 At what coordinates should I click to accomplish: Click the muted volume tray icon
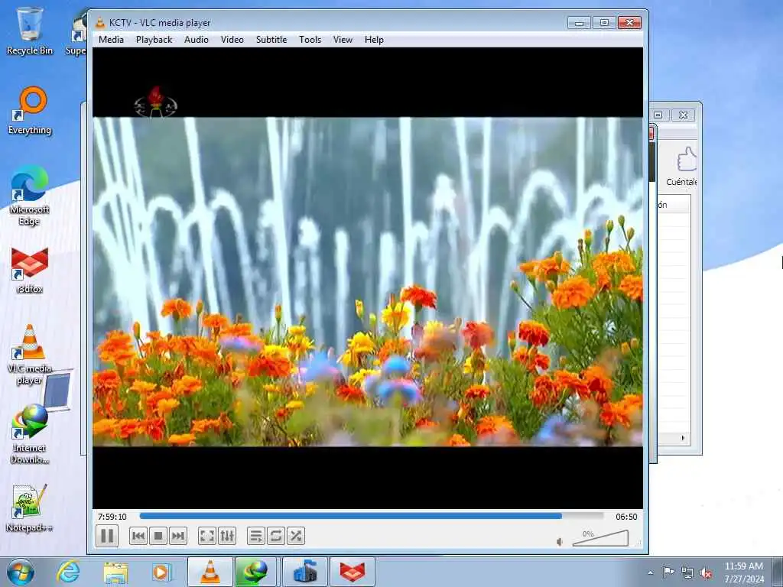pyautogui.click(x=706, y=573)
